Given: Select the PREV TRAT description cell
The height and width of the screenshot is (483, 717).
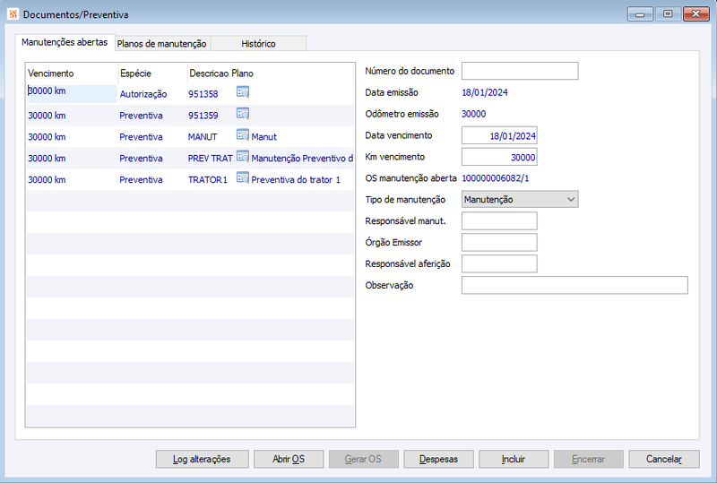Looking at the screenshot, I should [x=211, y=159].
